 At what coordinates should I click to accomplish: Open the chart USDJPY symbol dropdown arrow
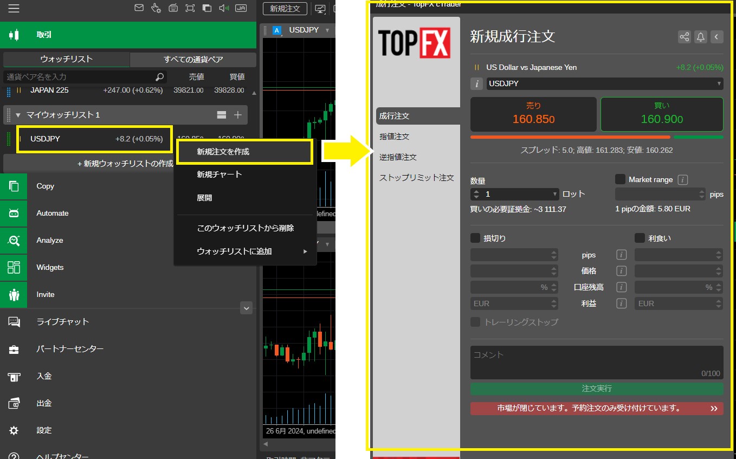click(327, 30)
